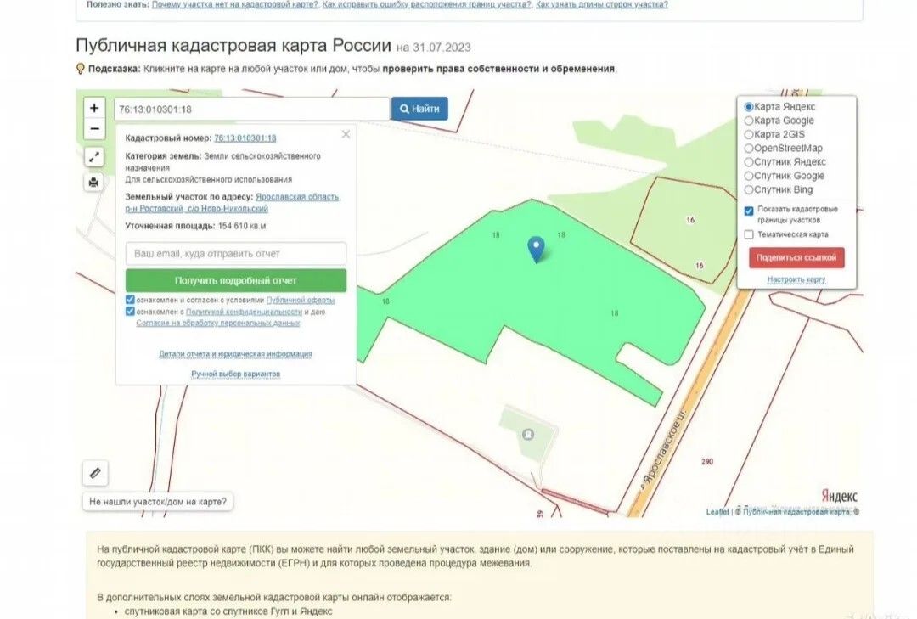Open р-н Ростовский, с/о Ново-Никольский link
Screen dimensions: 917x619
(x=196, y=208)
